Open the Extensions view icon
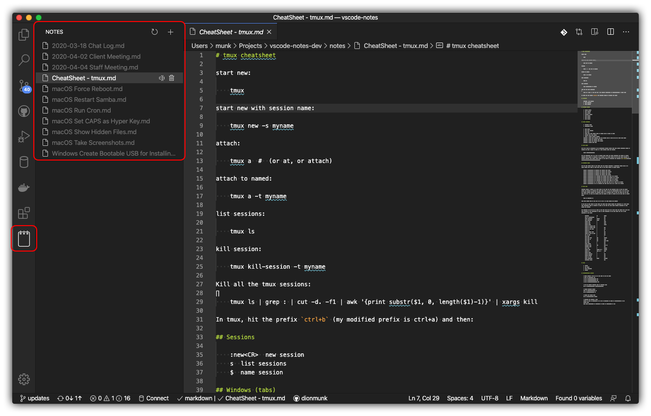The width and height of the screenshot is (651, 416). tap(23, 213)
